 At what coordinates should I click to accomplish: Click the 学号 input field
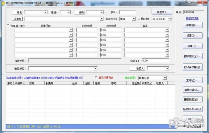tap(127, 12)
